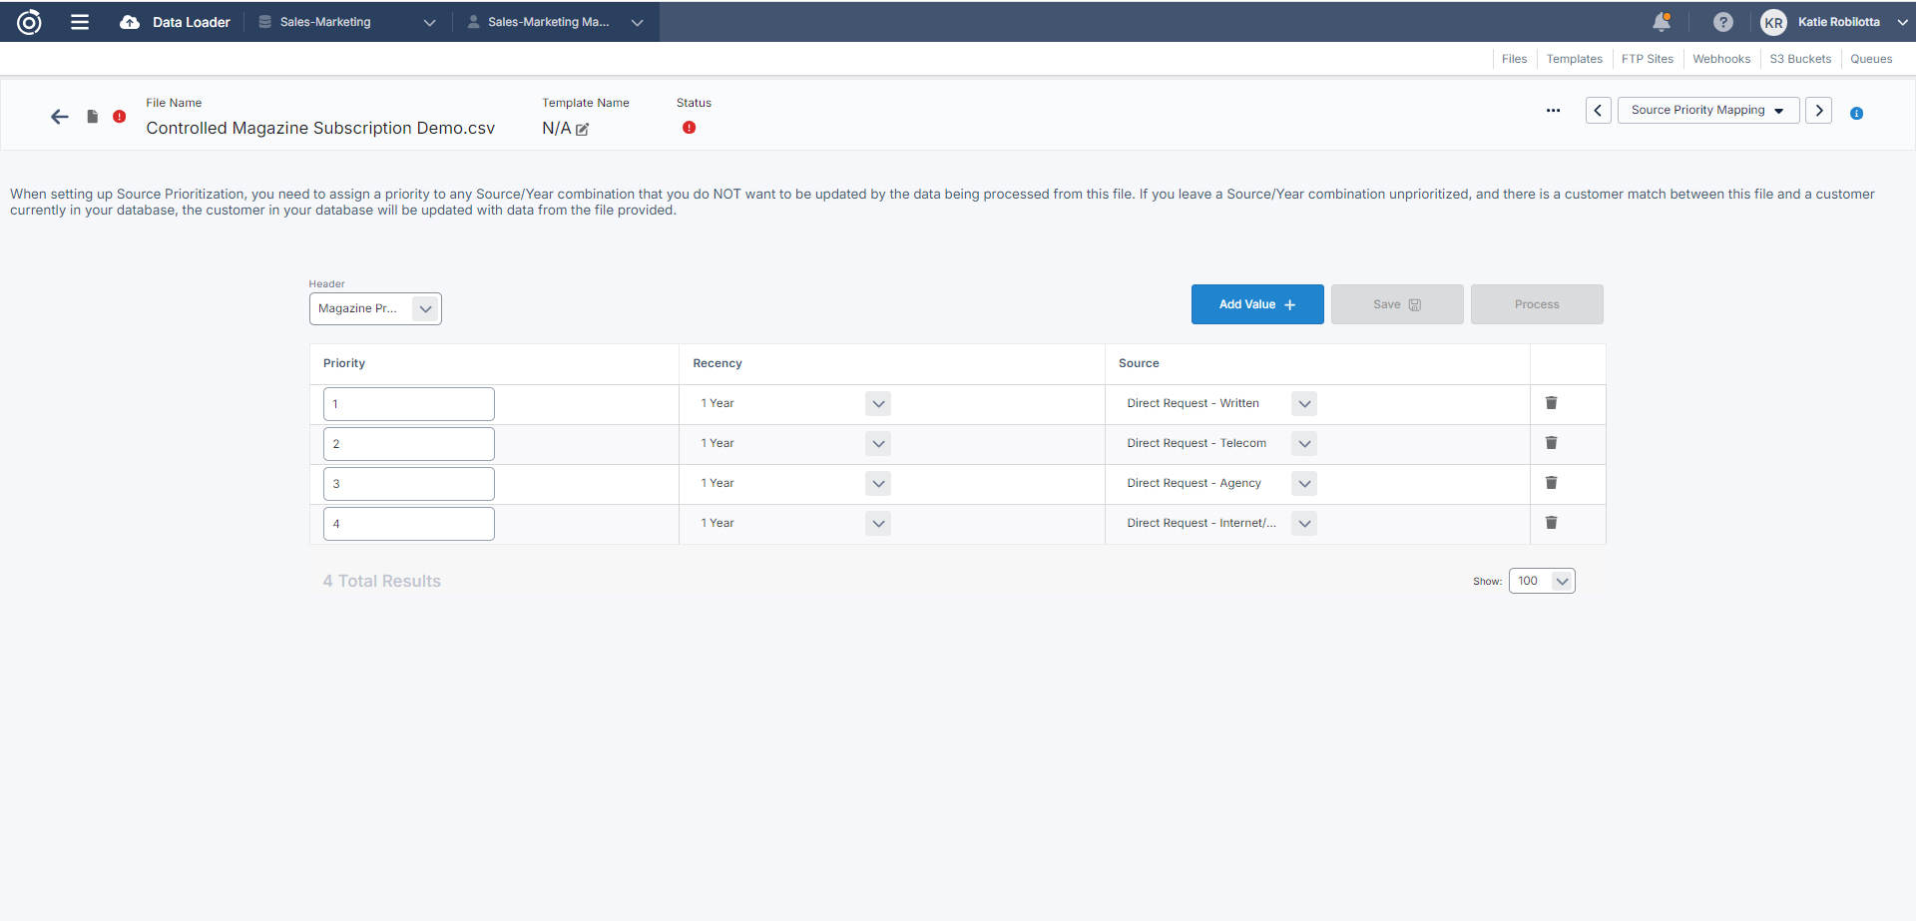This screenshot has height=921, width=1916.
Task: Go to next mapping step arrow
Action: (1818, 111)
